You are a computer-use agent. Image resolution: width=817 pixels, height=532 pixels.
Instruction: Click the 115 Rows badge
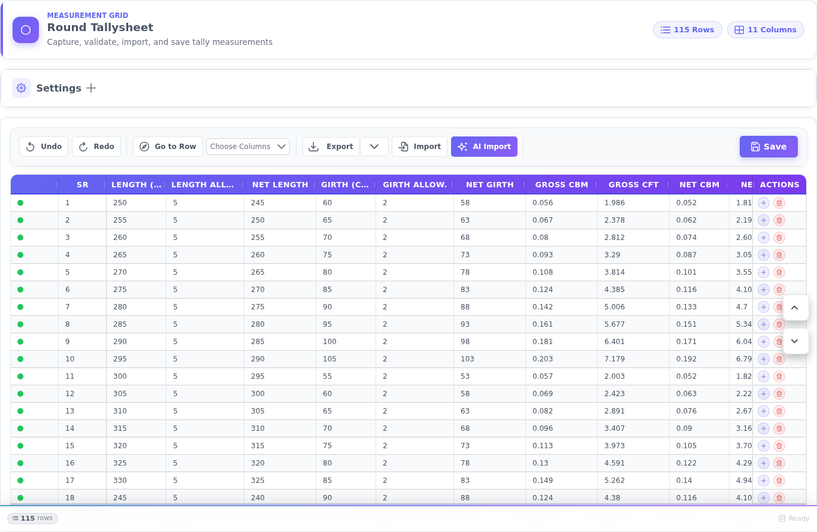tap(688, 30)
